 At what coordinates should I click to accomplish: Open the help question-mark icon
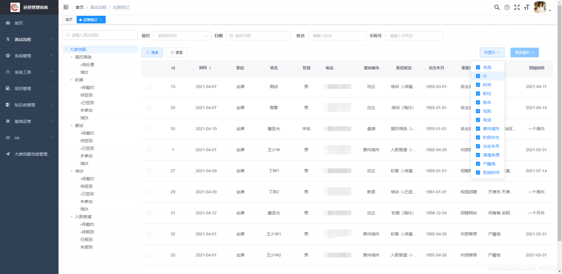(x=507, y=7)
